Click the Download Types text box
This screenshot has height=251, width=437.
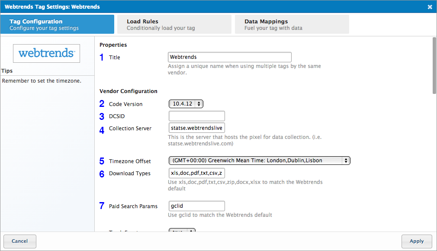coord(197,173)
